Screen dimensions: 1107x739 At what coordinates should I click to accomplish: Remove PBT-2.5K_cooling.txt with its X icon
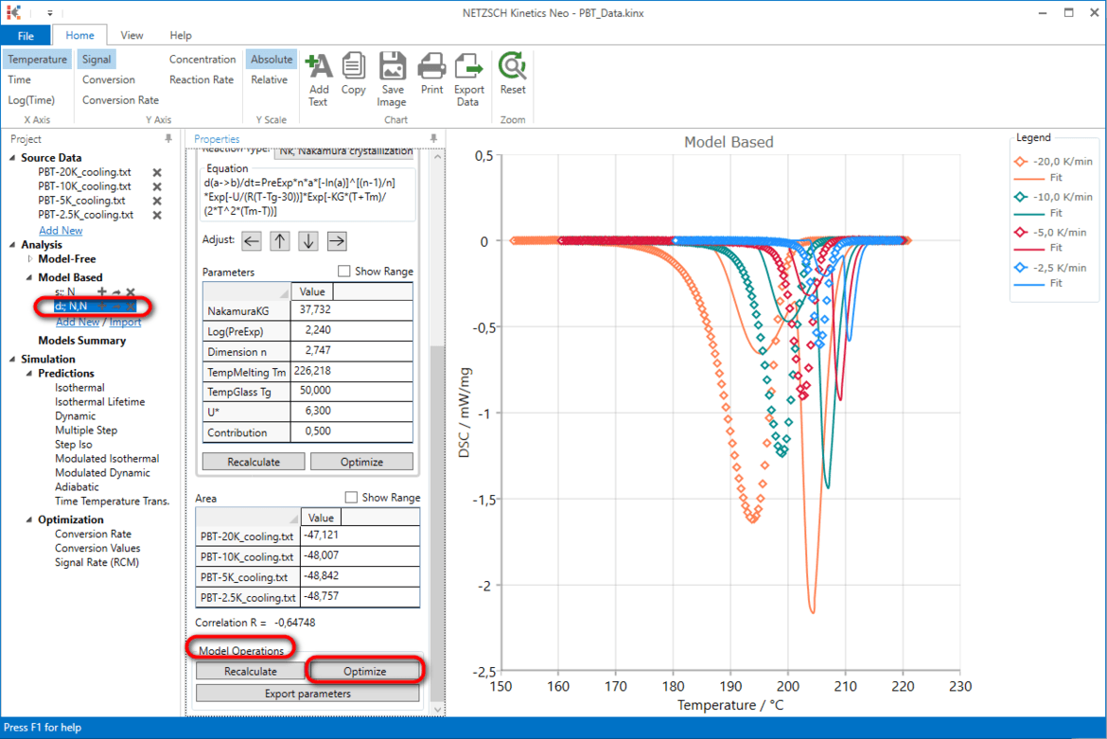(157, 215)
